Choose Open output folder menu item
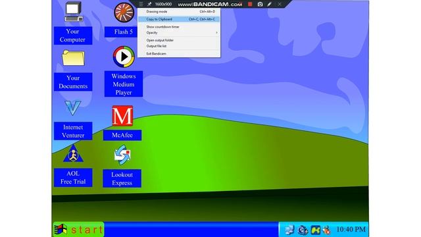 pos(179,40)
